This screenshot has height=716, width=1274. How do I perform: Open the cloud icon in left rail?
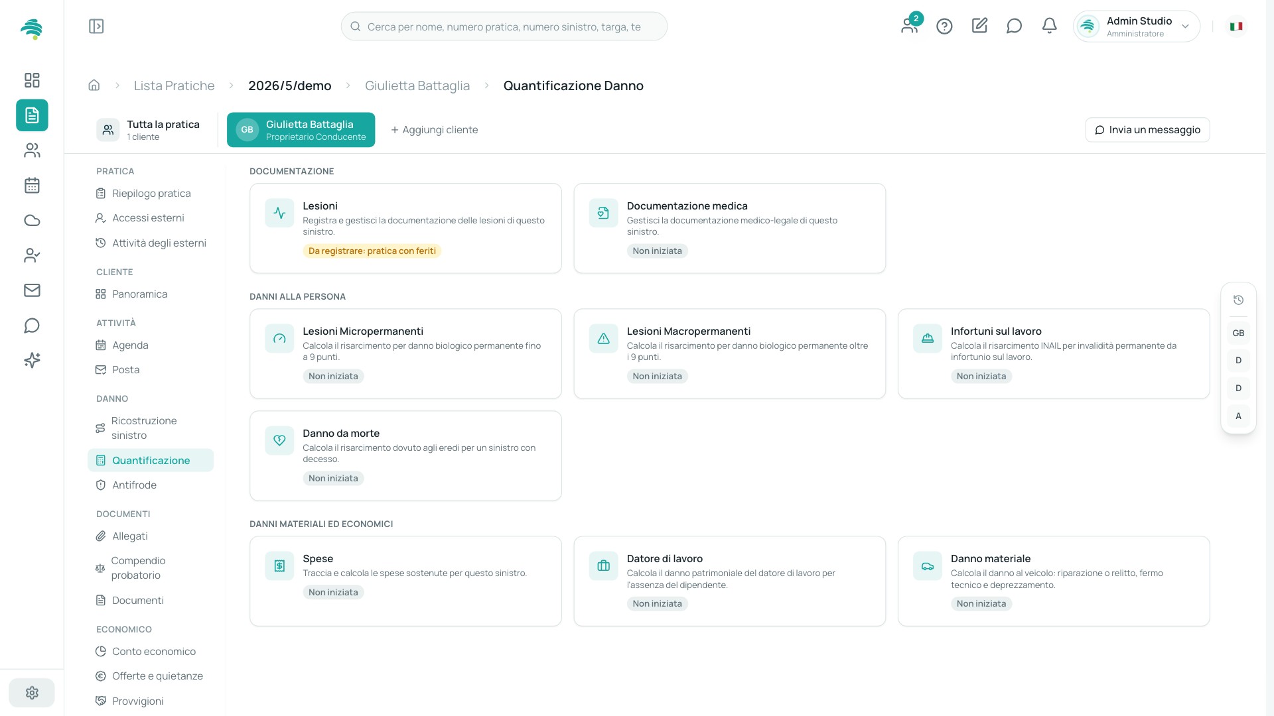tap(32, 221)
